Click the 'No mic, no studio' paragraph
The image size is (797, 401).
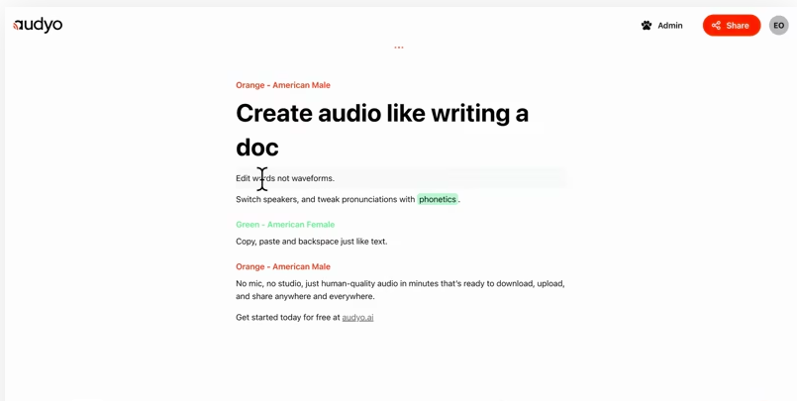click(x=399, y=283)
